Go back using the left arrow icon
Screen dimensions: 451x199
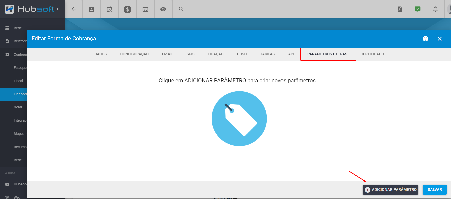tap(74, 9)
